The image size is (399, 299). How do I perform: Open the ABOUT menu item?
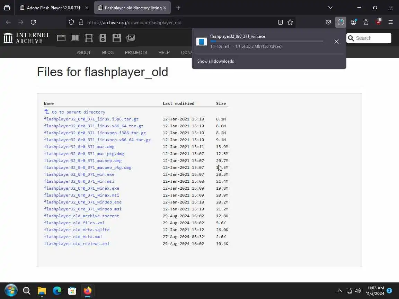(84, 52)
